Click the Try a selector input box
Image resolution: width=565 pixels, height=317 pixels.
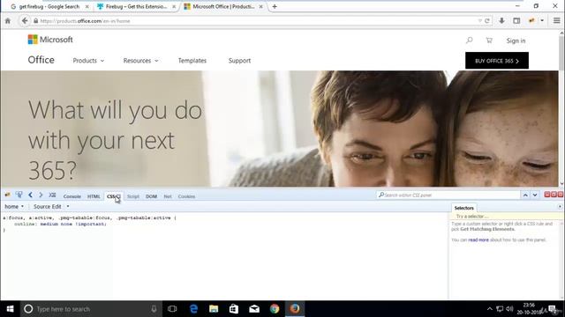pyautogui.click(x=506, y=217)
